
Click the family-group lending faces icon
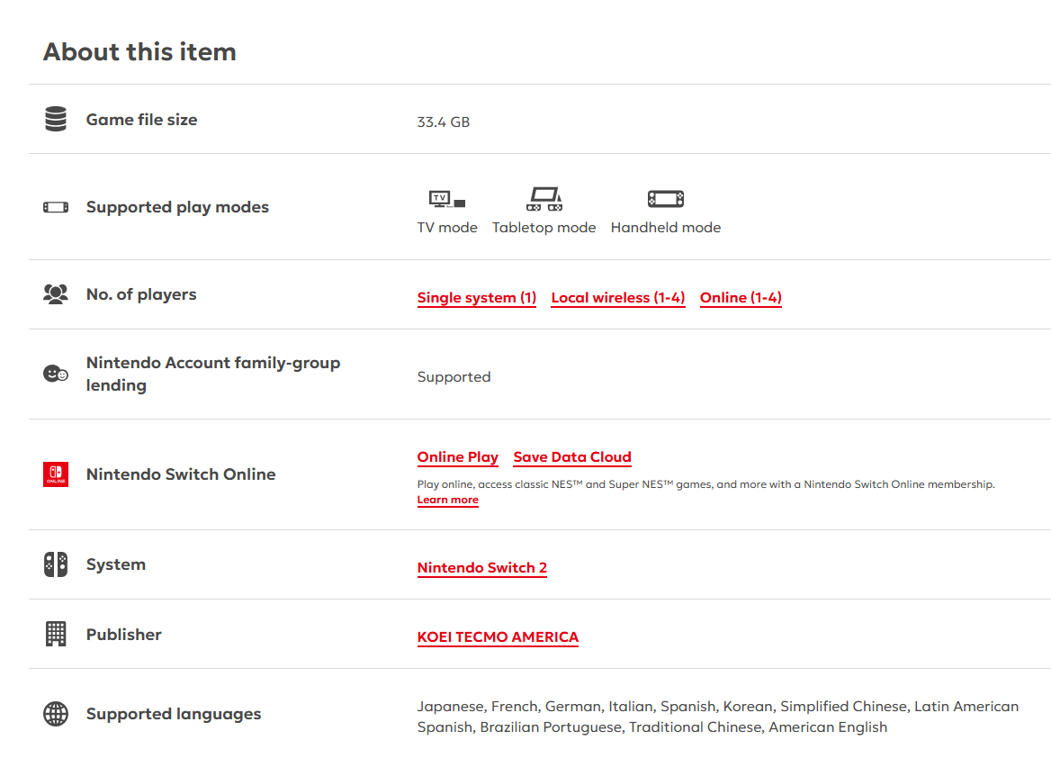pos(56,373)
